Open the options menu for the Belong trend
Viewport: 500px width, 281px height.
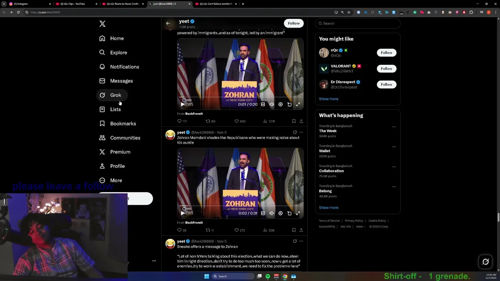[394, 187]
